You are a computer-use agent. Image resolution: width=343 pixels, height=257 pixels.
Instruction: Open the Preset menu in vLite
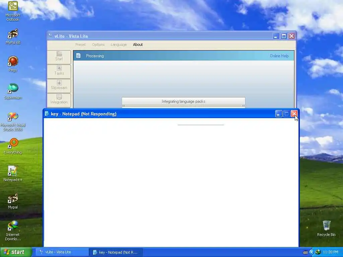pyautogui.click(x=80, y=45)
